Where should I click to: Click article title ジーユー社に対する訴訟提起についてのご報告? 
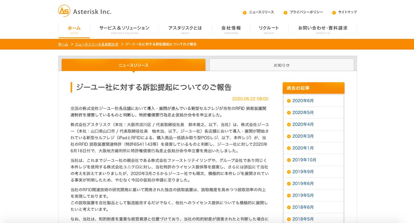154,87
